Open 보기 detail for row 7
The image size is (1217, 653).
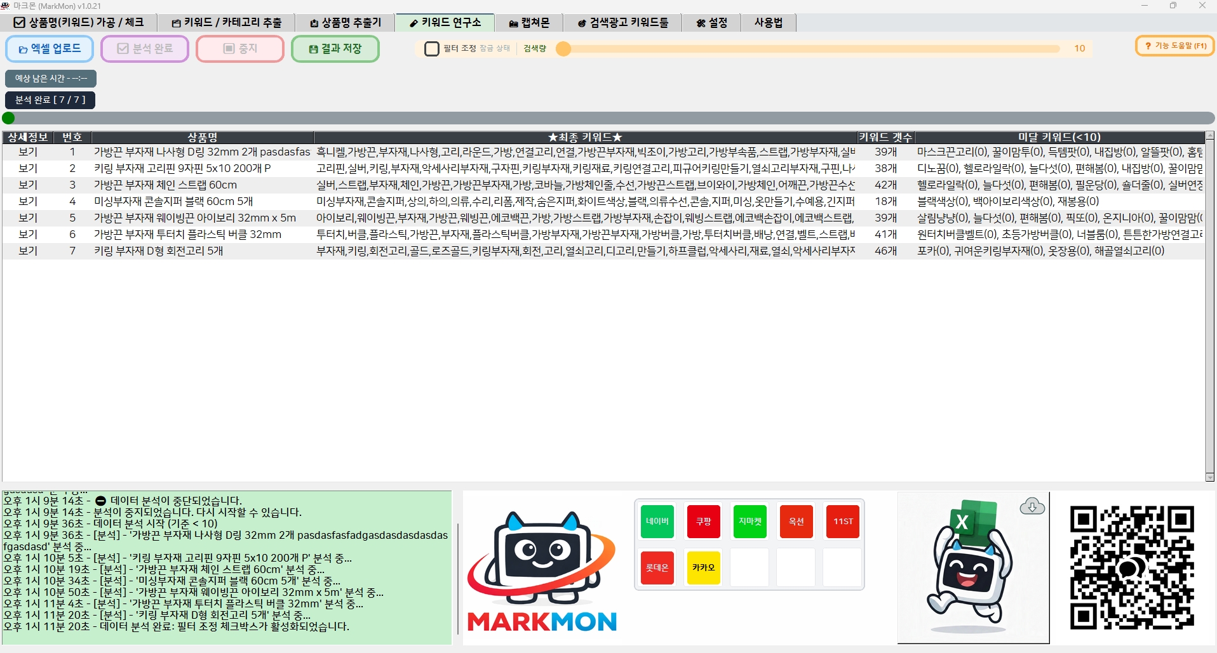[x=28, y=251]
